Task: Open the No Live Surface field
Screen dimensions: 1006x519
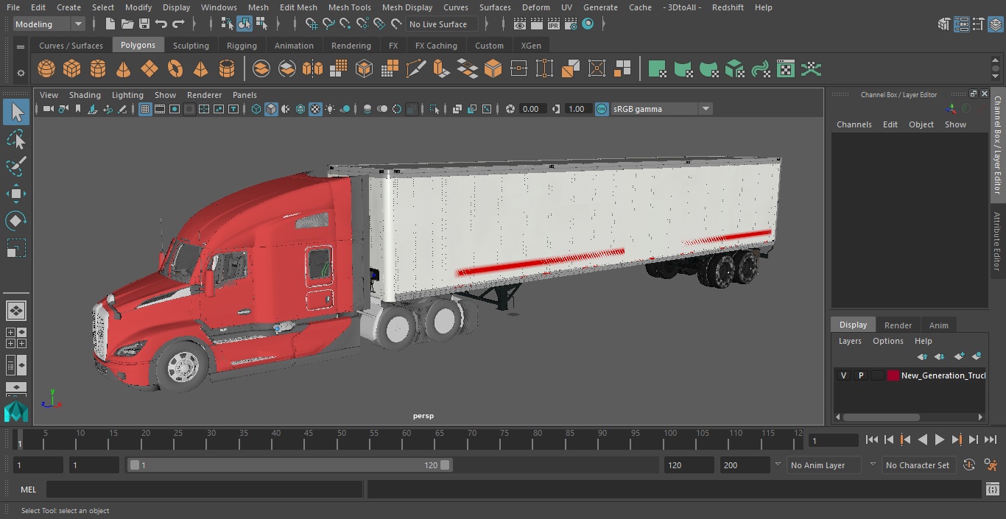Action: pyautogui.click(x=442, y=24)
